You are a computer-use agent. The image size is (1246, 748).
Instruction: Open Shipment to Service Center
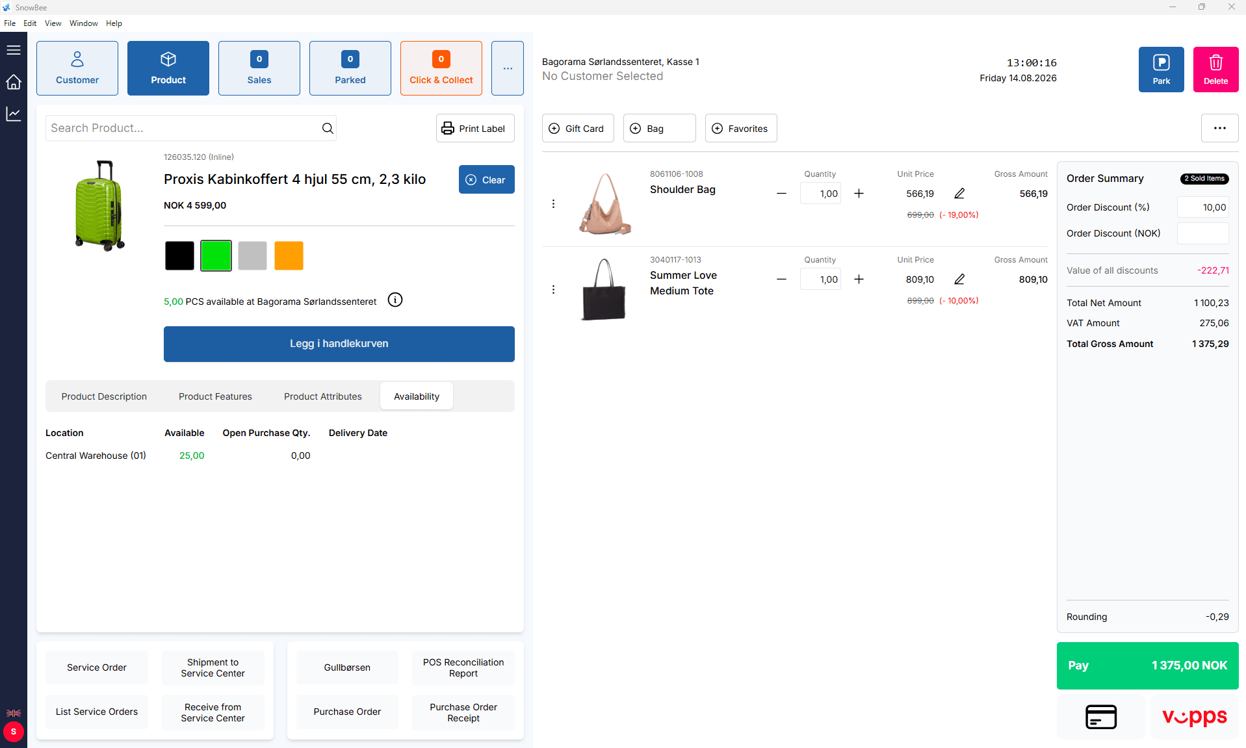[213, 667]
